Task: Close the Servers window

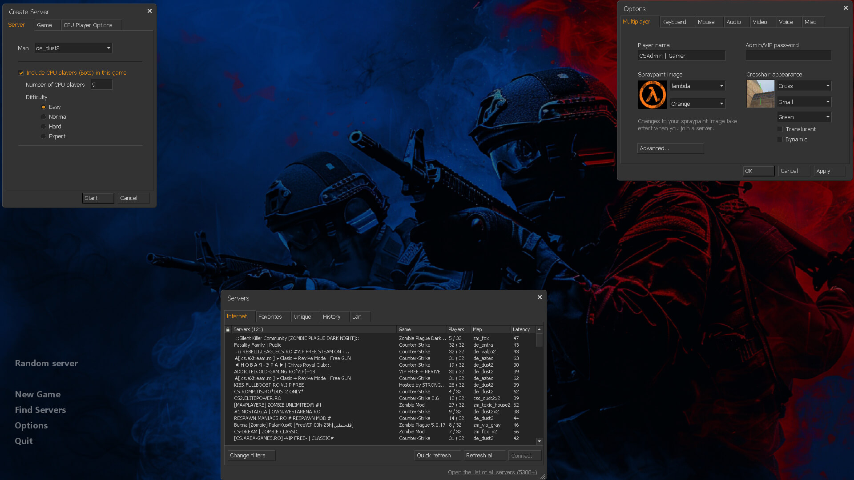Action: click(540, 297)
